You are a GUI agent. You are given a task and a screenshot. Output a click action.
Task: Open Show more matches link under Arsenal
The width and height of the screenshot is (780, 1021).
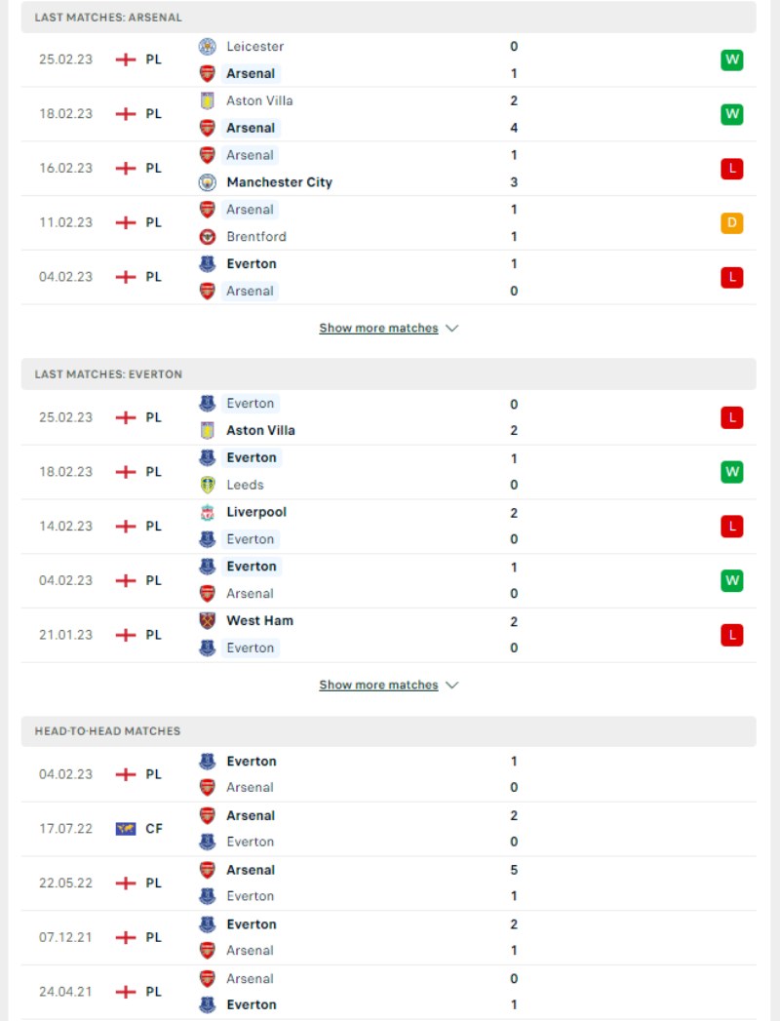[378, 329]
